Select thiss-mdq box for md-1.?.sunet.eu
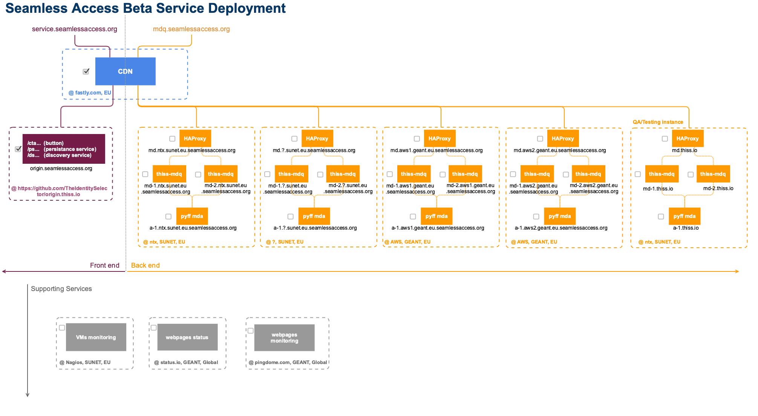758x416 pixels. pos(291,174)
